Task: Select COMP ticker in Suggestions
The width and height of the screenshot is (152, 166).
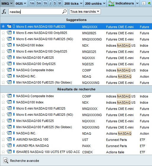Action: pyautogui.click(x=86, y=70)
